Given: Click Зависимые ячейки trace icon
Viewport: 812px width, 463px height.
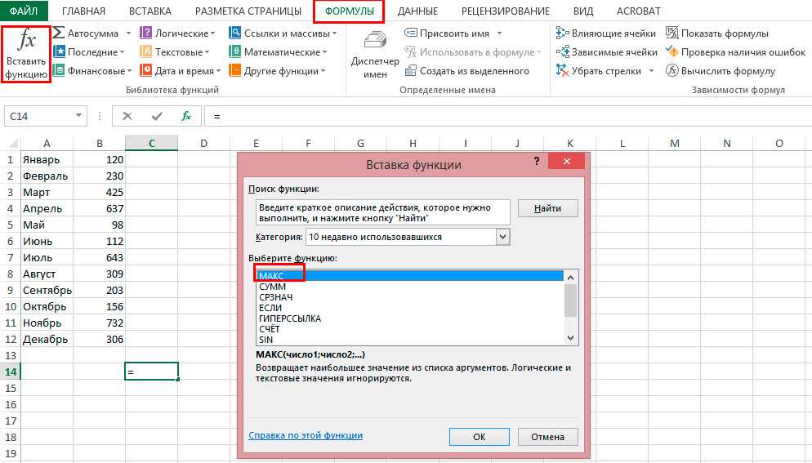Looking at the screenshot, I should pyautogui.click(x=563, y=52).
